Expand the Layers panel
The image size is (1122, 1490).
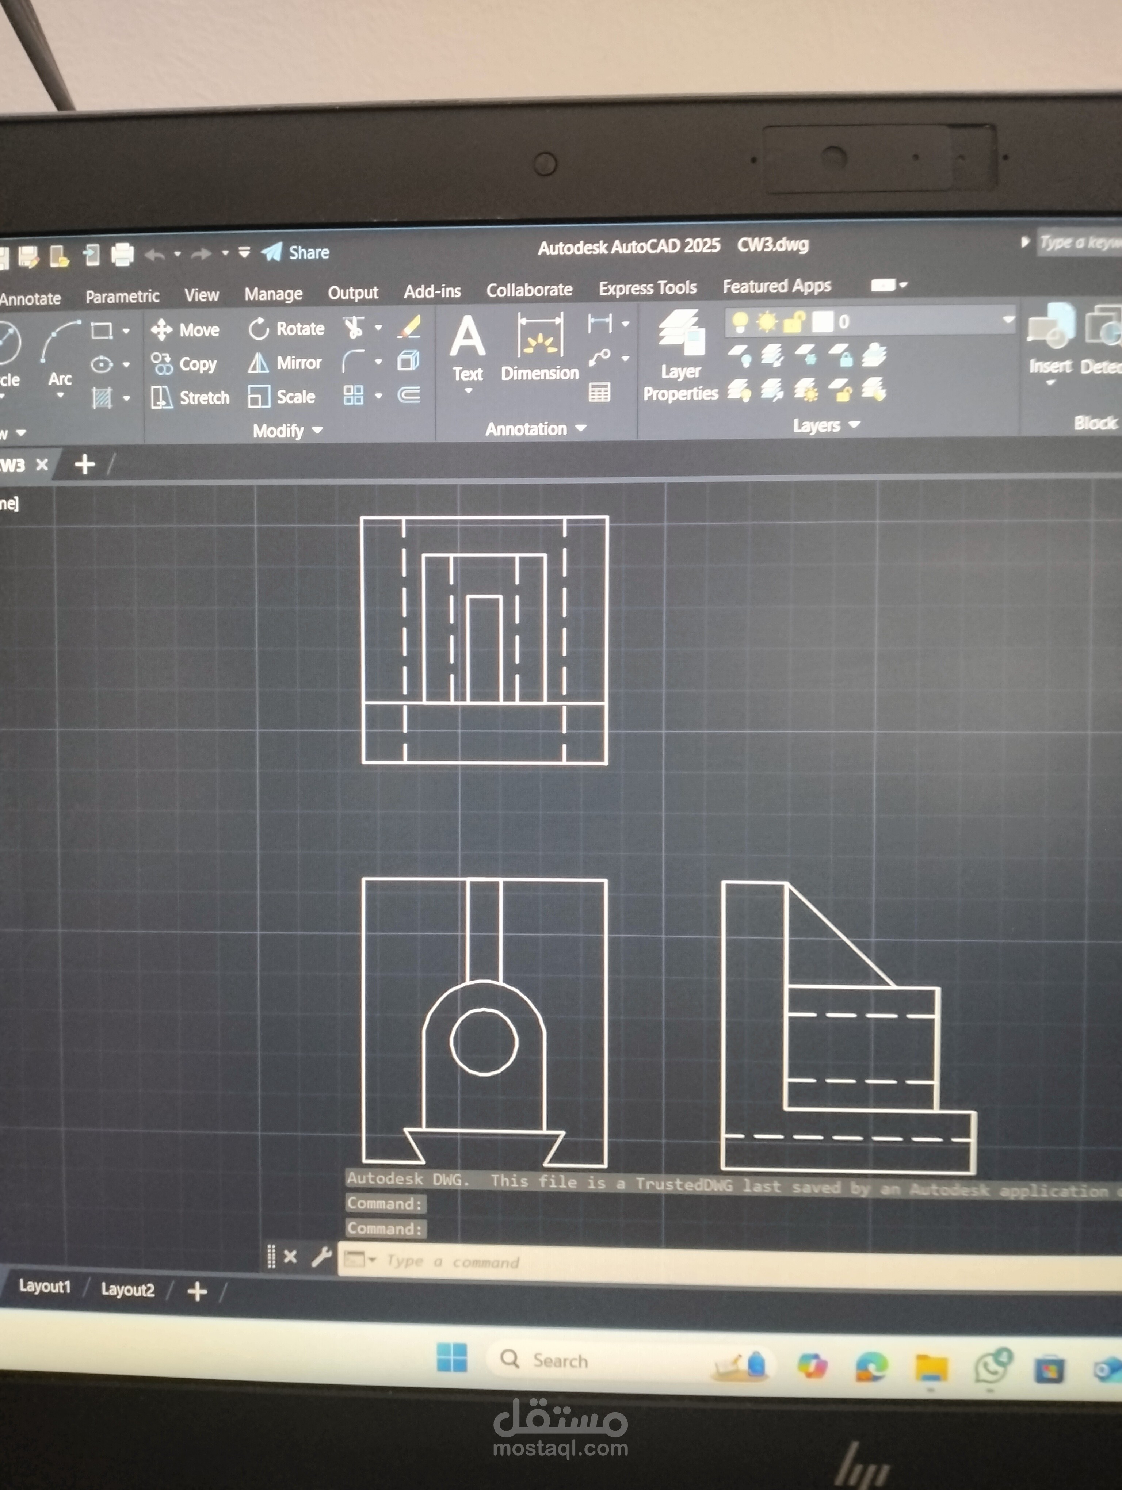[x=827, y=425]
